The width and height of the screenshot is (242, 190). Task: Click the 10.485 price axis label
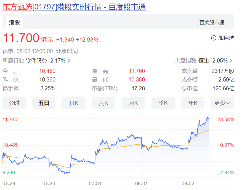10,145
